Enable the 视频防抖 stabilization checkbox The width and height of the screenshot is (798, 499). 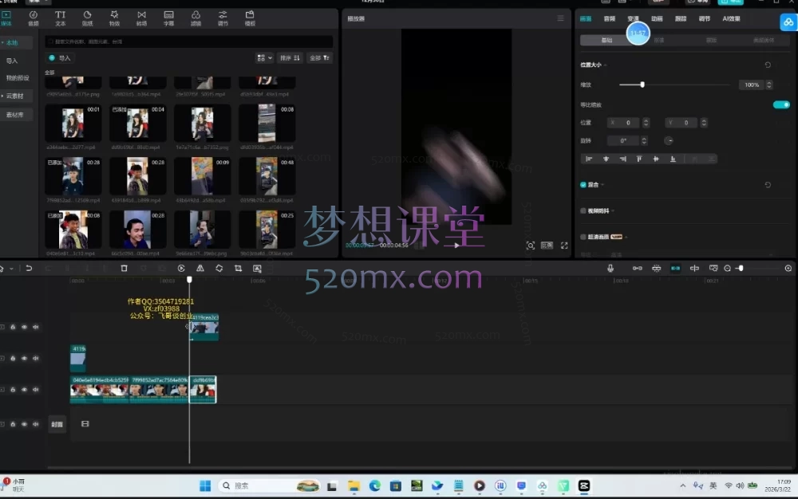tap(583, 210)
